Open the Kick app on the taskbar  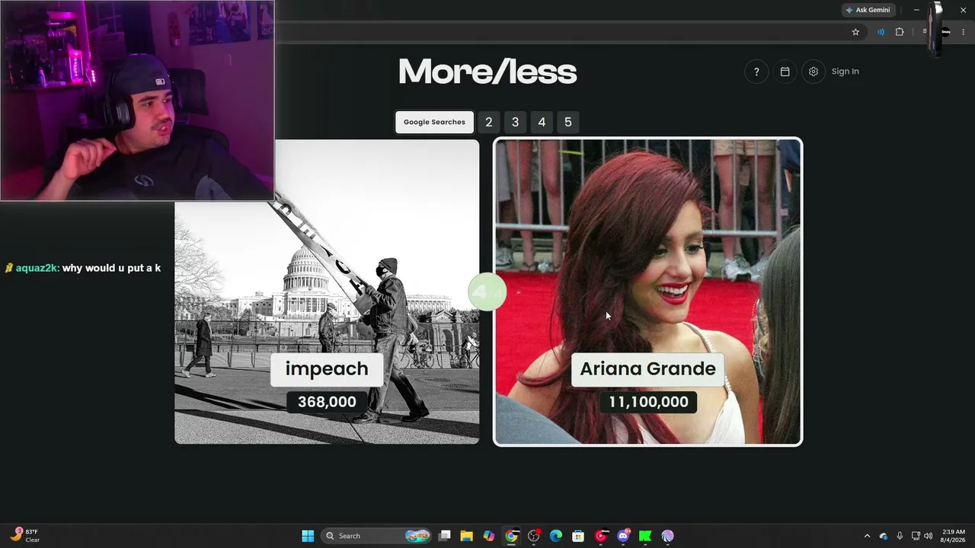click(x=645, y=536)
